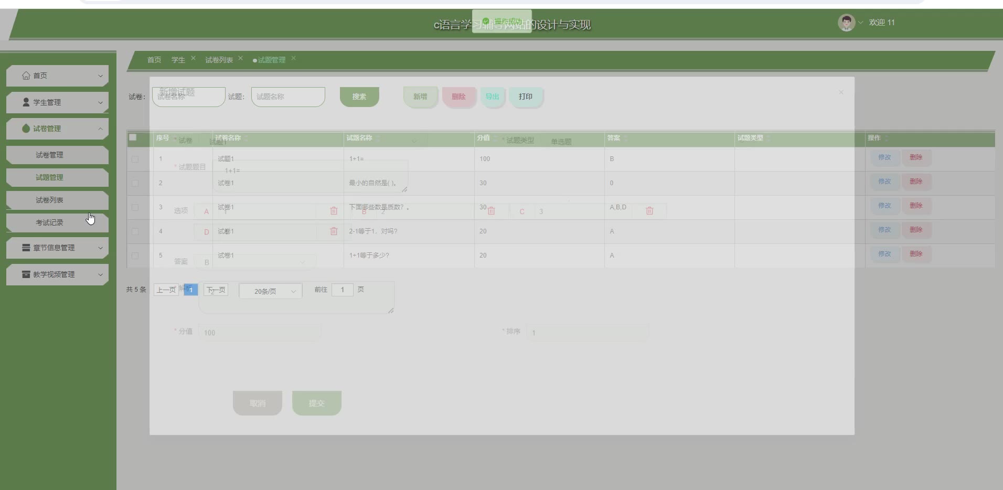
Task: Click the trash icon for option B
Action: pyautogui.click(x=491, y=210)
